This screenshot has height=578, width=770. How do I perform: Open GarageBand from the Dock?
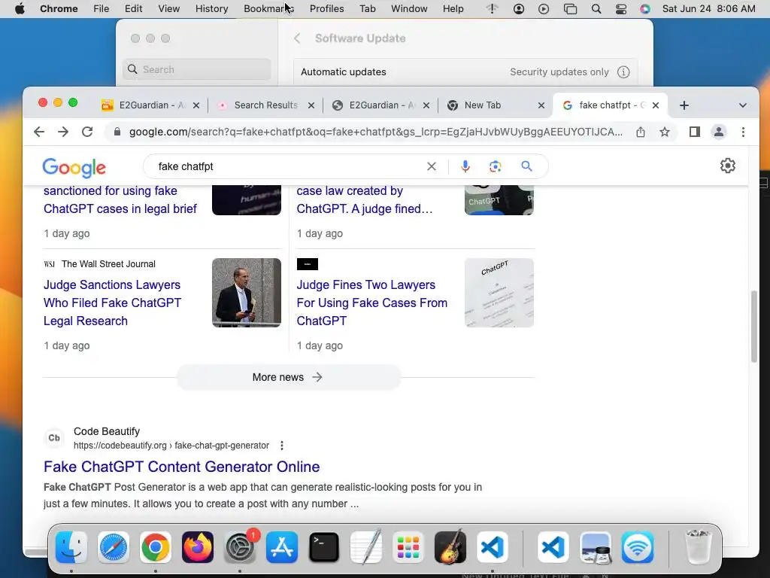pos(450,547)
